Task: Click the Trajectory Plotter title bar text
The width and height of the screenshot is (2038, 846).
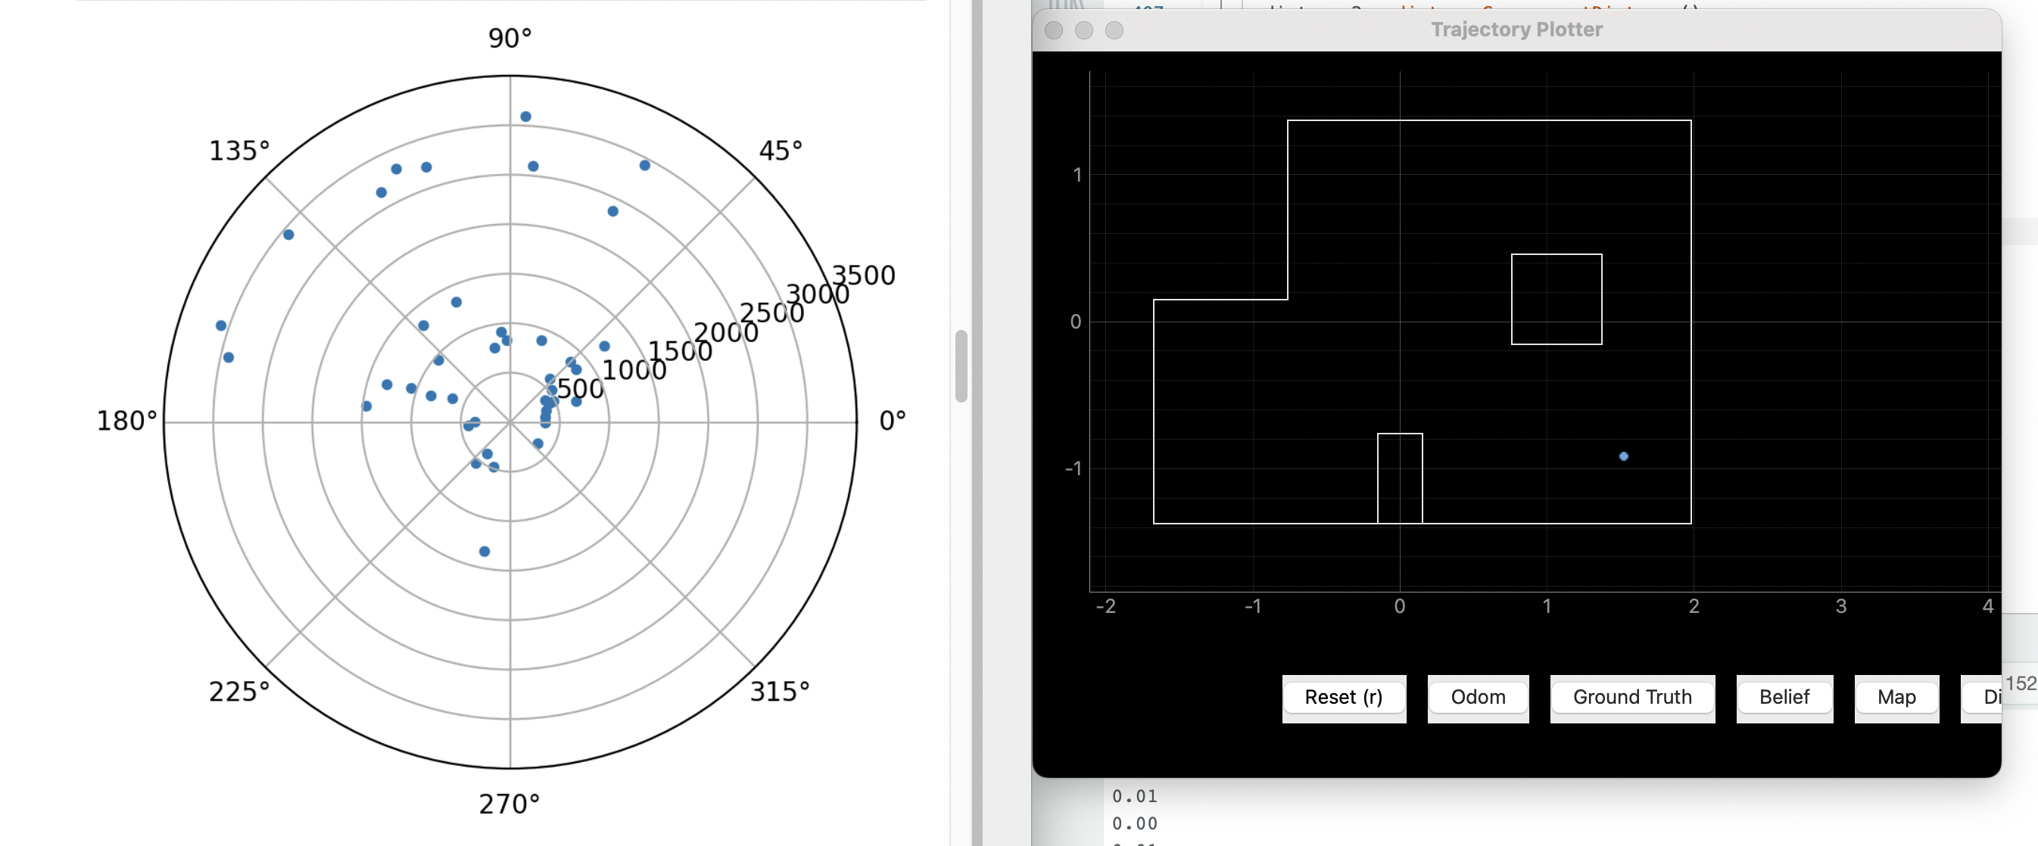Action: 1516,30
